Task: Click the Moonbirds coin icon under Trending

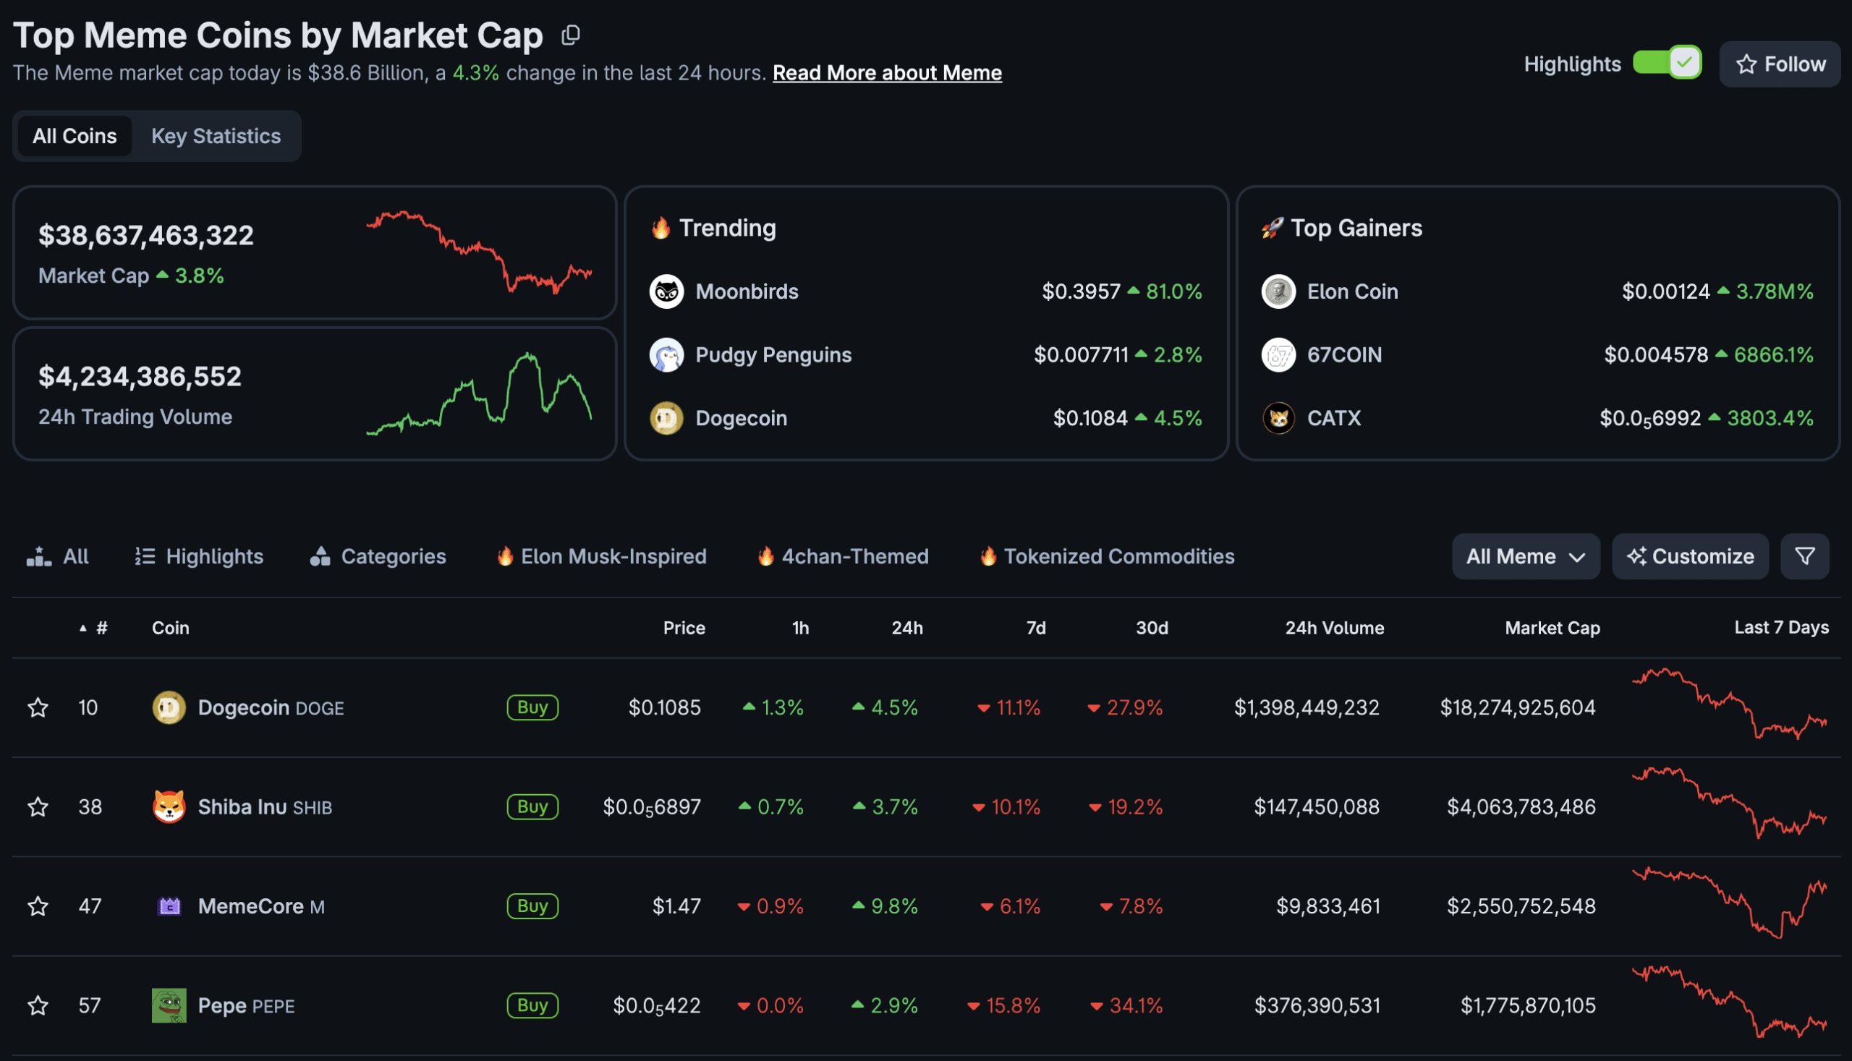Action: [x=666, y=291]
